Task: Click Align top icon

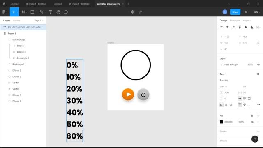Action: pos(240,27)
